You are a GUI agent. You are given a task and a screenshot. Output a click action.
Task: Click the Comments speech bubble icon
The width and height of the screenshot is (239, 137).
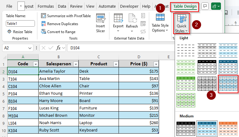pyautogui.click(x=205, y=6)
